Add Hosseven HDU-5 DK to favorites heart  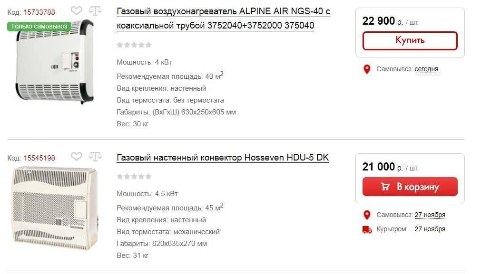77,156
